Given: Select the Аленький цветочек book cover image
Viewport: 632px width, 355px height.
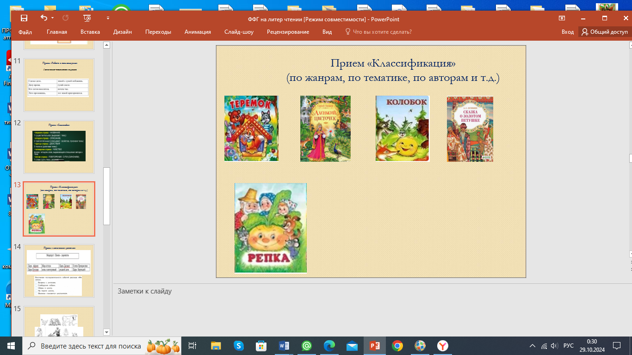Looking at the screenshot, I should coord(325,129).
